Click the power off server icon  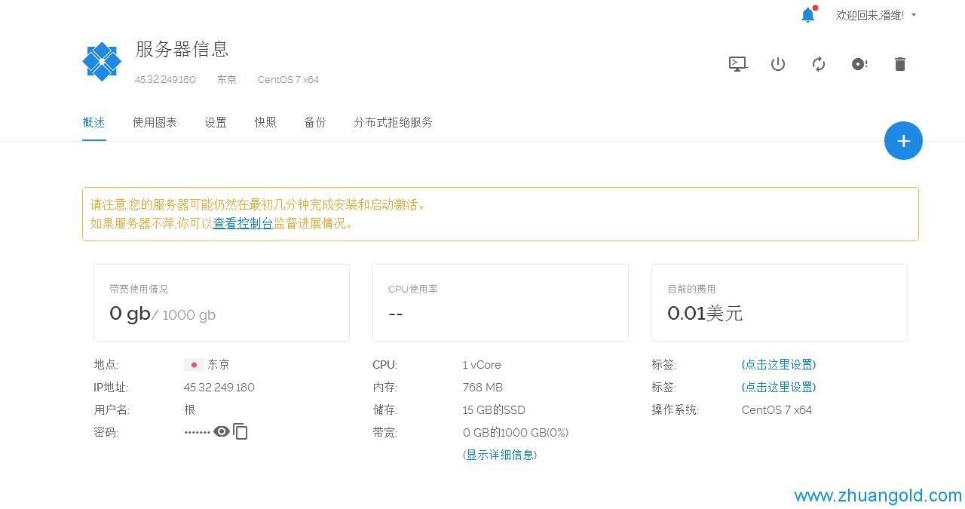pyautogui.click(x=778, y=64)
